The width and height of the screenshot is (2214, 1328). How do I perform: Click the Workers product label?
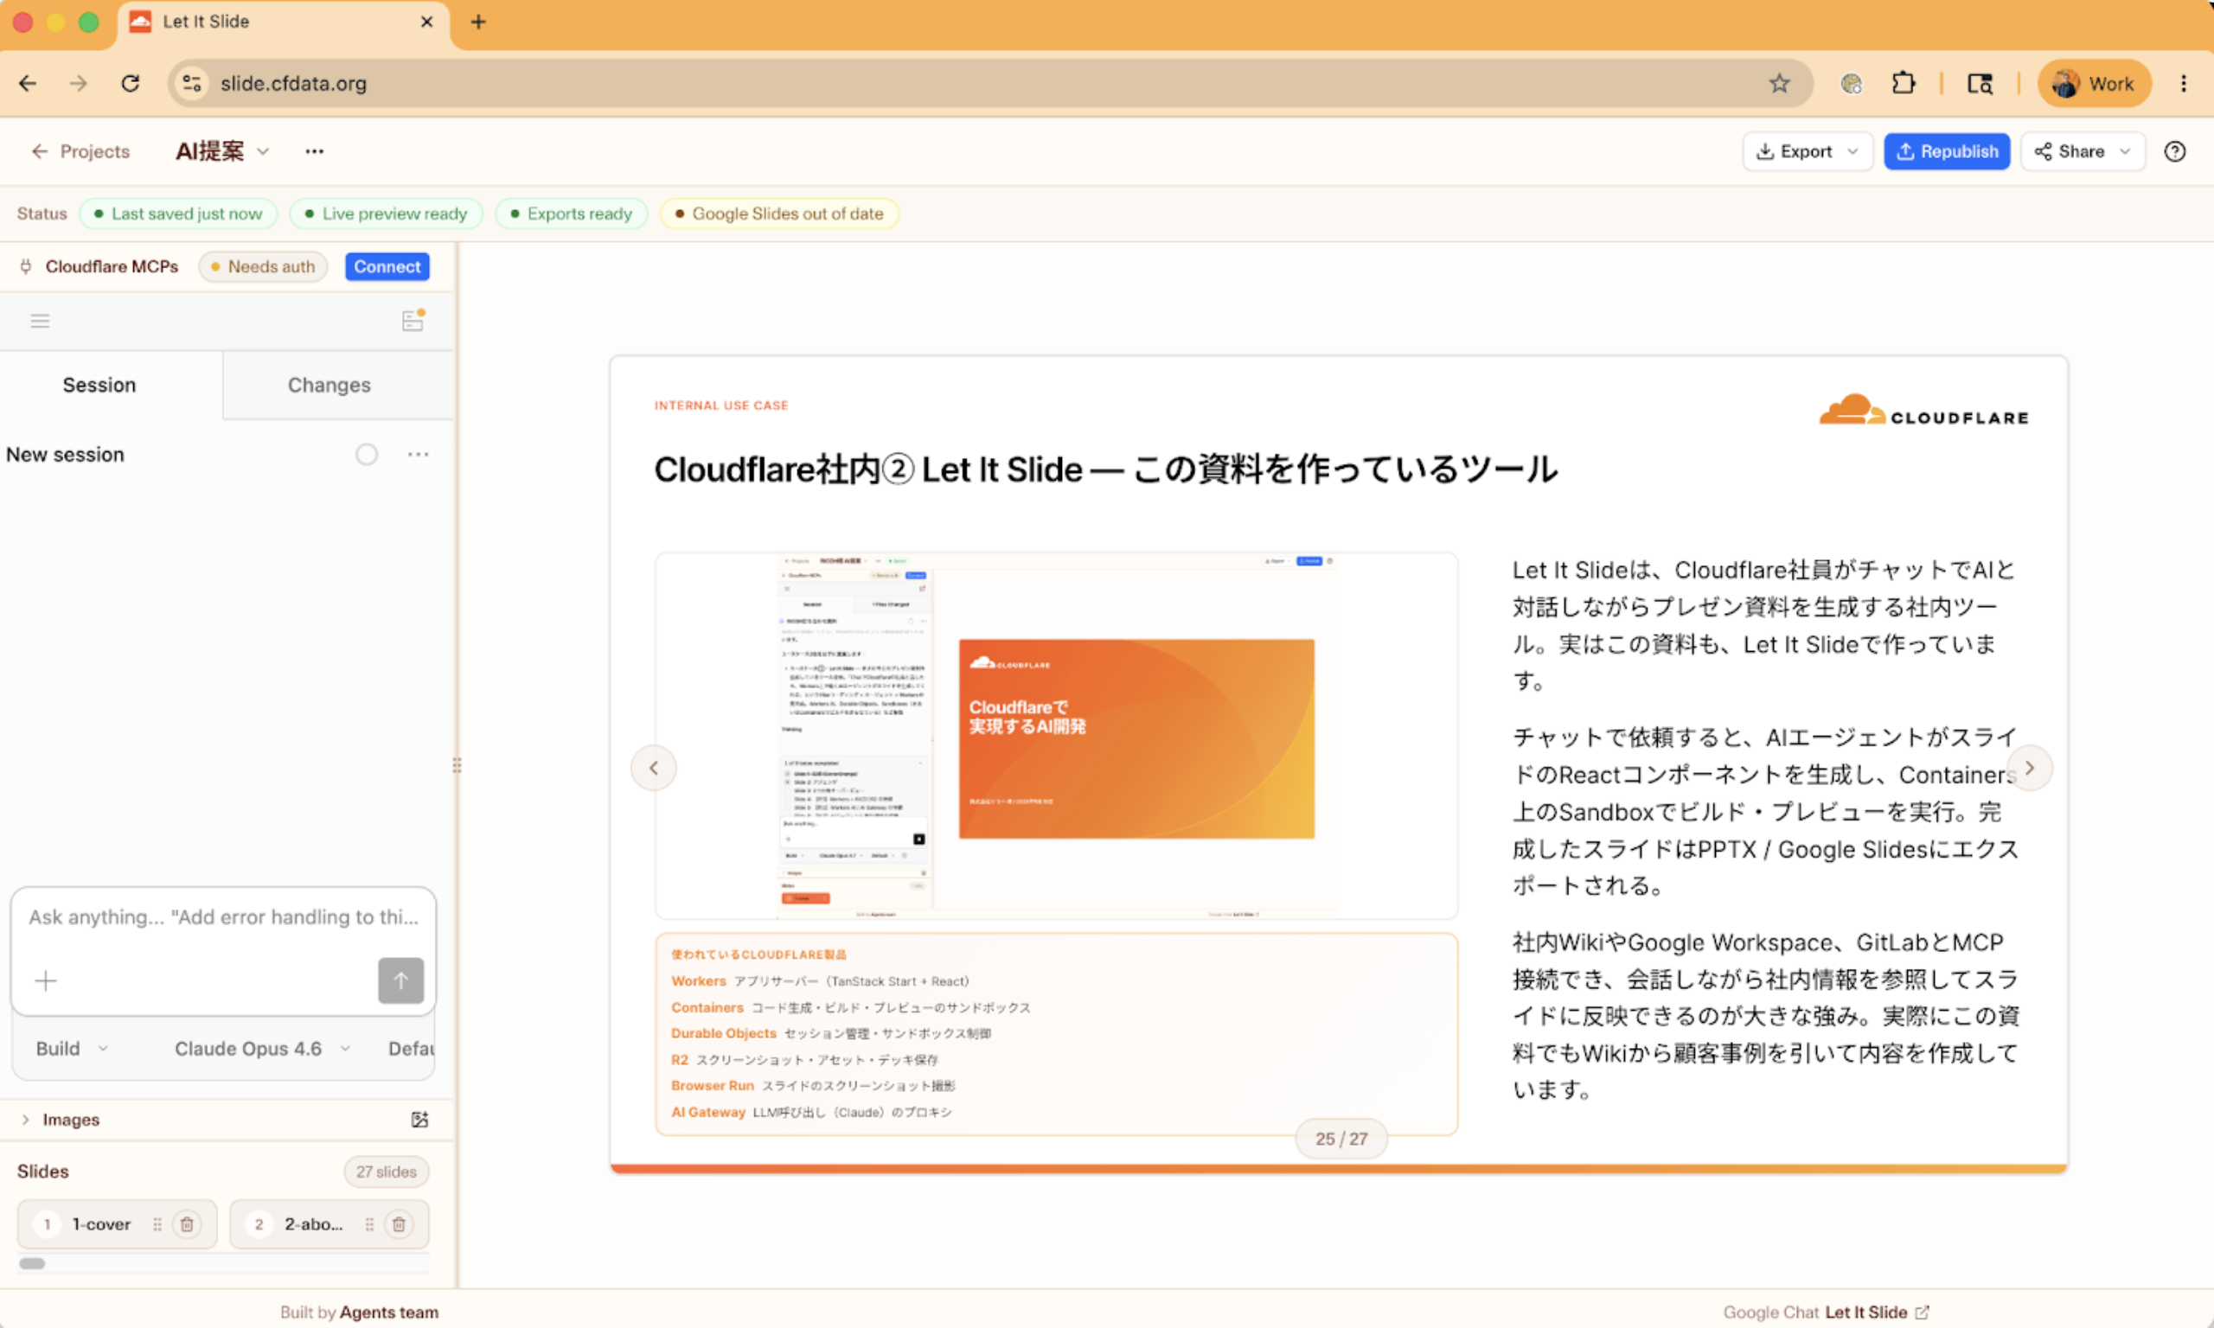pos(698,980)
